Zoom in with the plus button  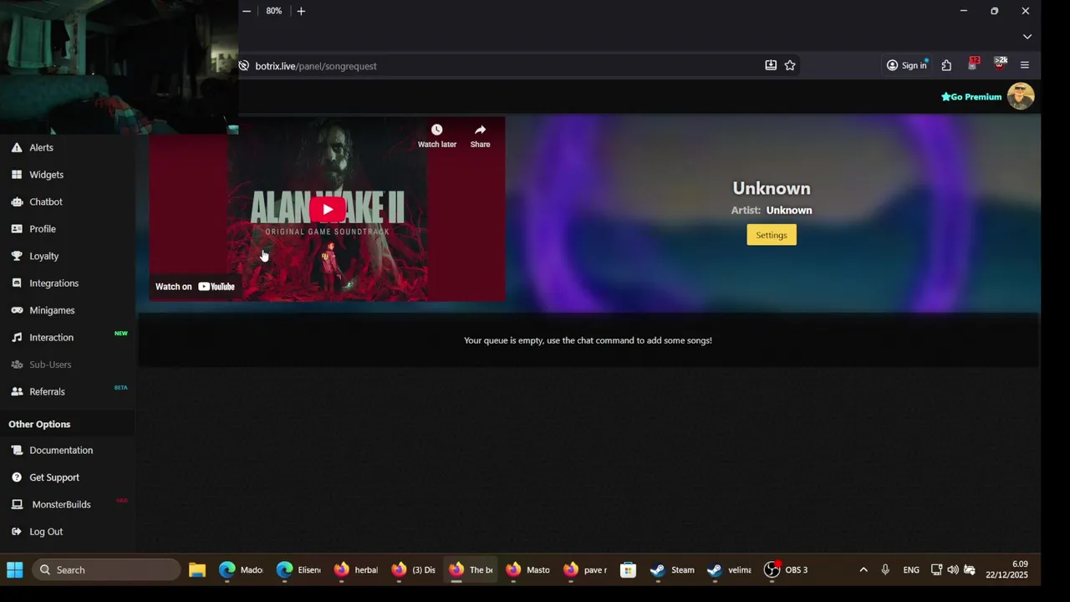(301, 11)
